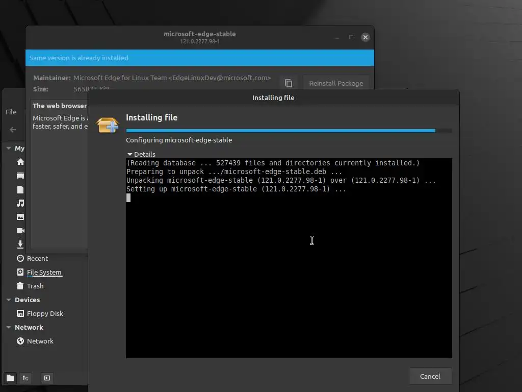The image size is (522, 392).
Task: Open Desktop icon in sidebar
Action: click(20, 176)
